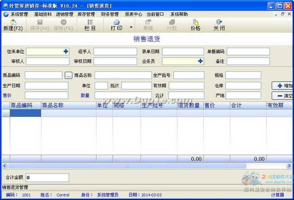Click the 生产批号 column header
The height and width of the screenshot is (200, 294).
(x=159, y=106)
